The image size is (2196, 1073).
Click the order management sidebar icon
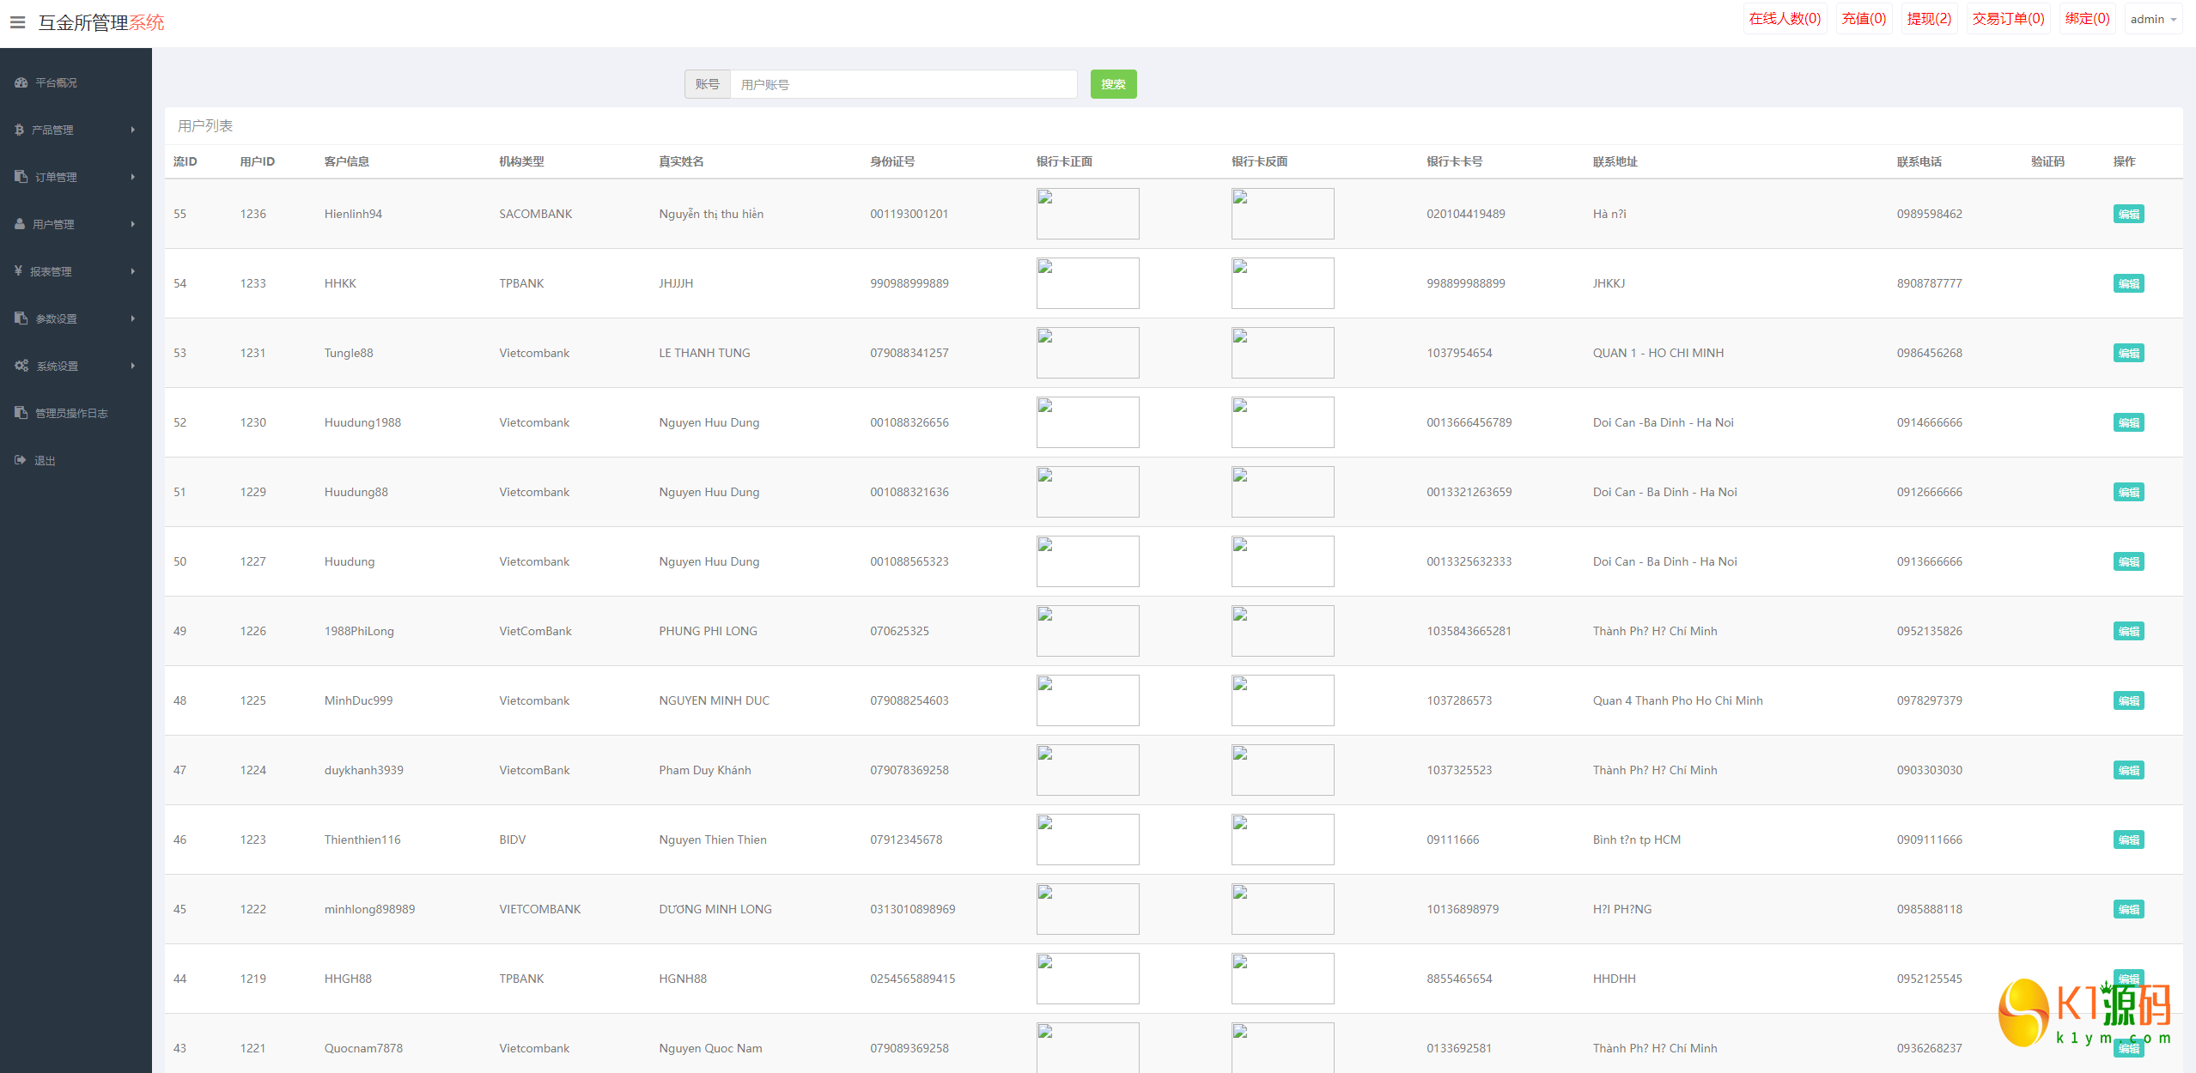pos(21,177)
